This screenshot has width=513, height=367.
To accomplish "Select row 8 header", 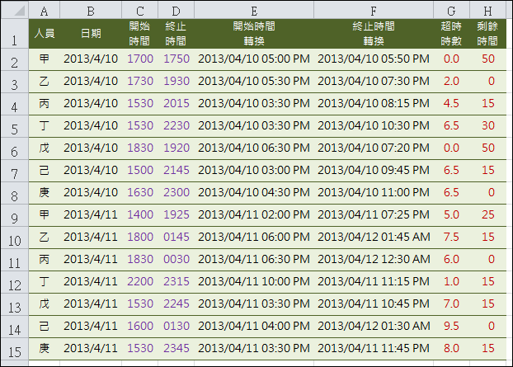I will (x=14, y=193).
